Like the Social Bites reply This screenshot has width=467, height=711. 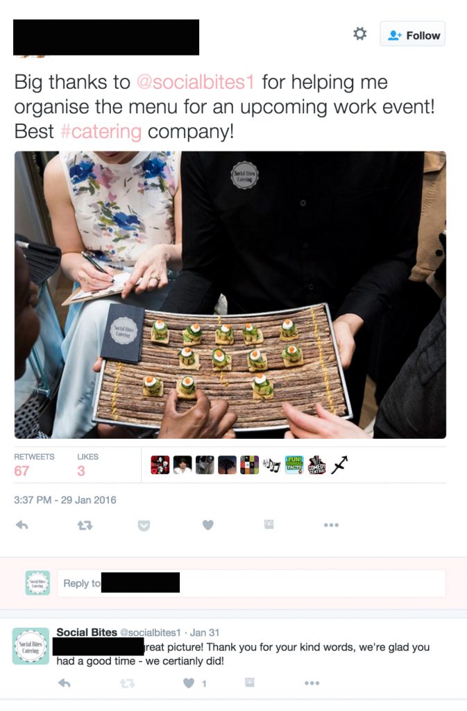pyautogui.click(x=189, y=683)
